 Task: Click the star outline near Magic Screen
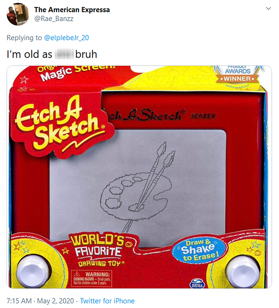coord(24,80)
